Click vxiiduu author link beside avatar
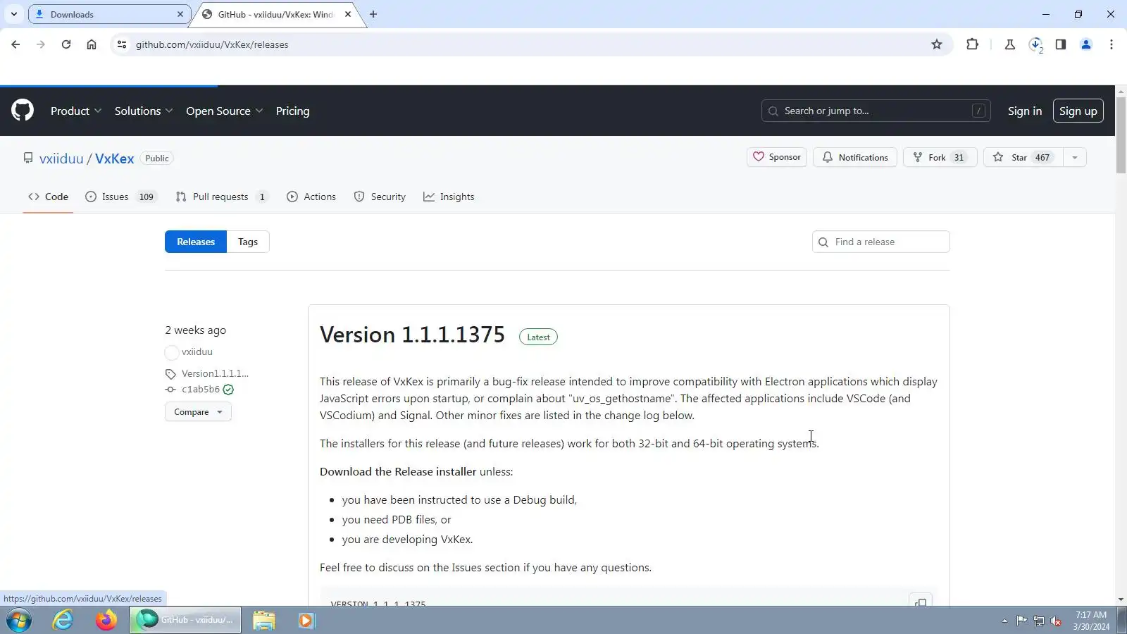 [197, 352]
